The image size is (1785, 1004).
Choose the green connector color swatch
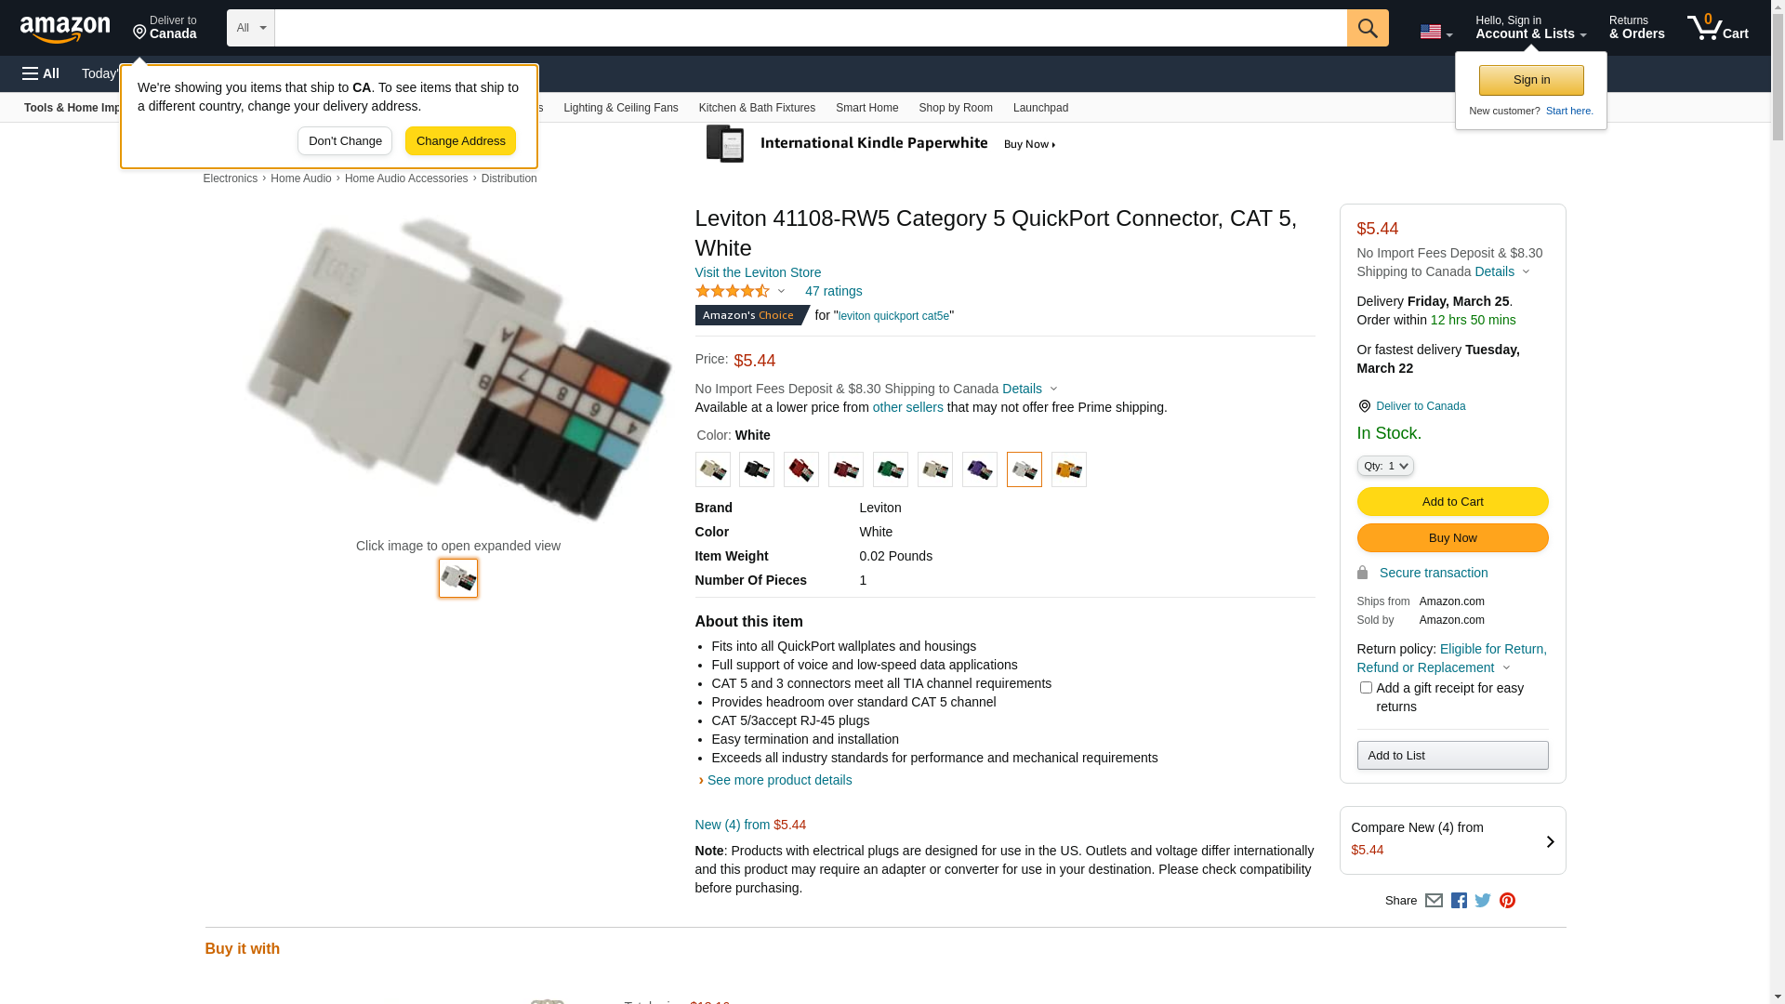tap(890, 469)
